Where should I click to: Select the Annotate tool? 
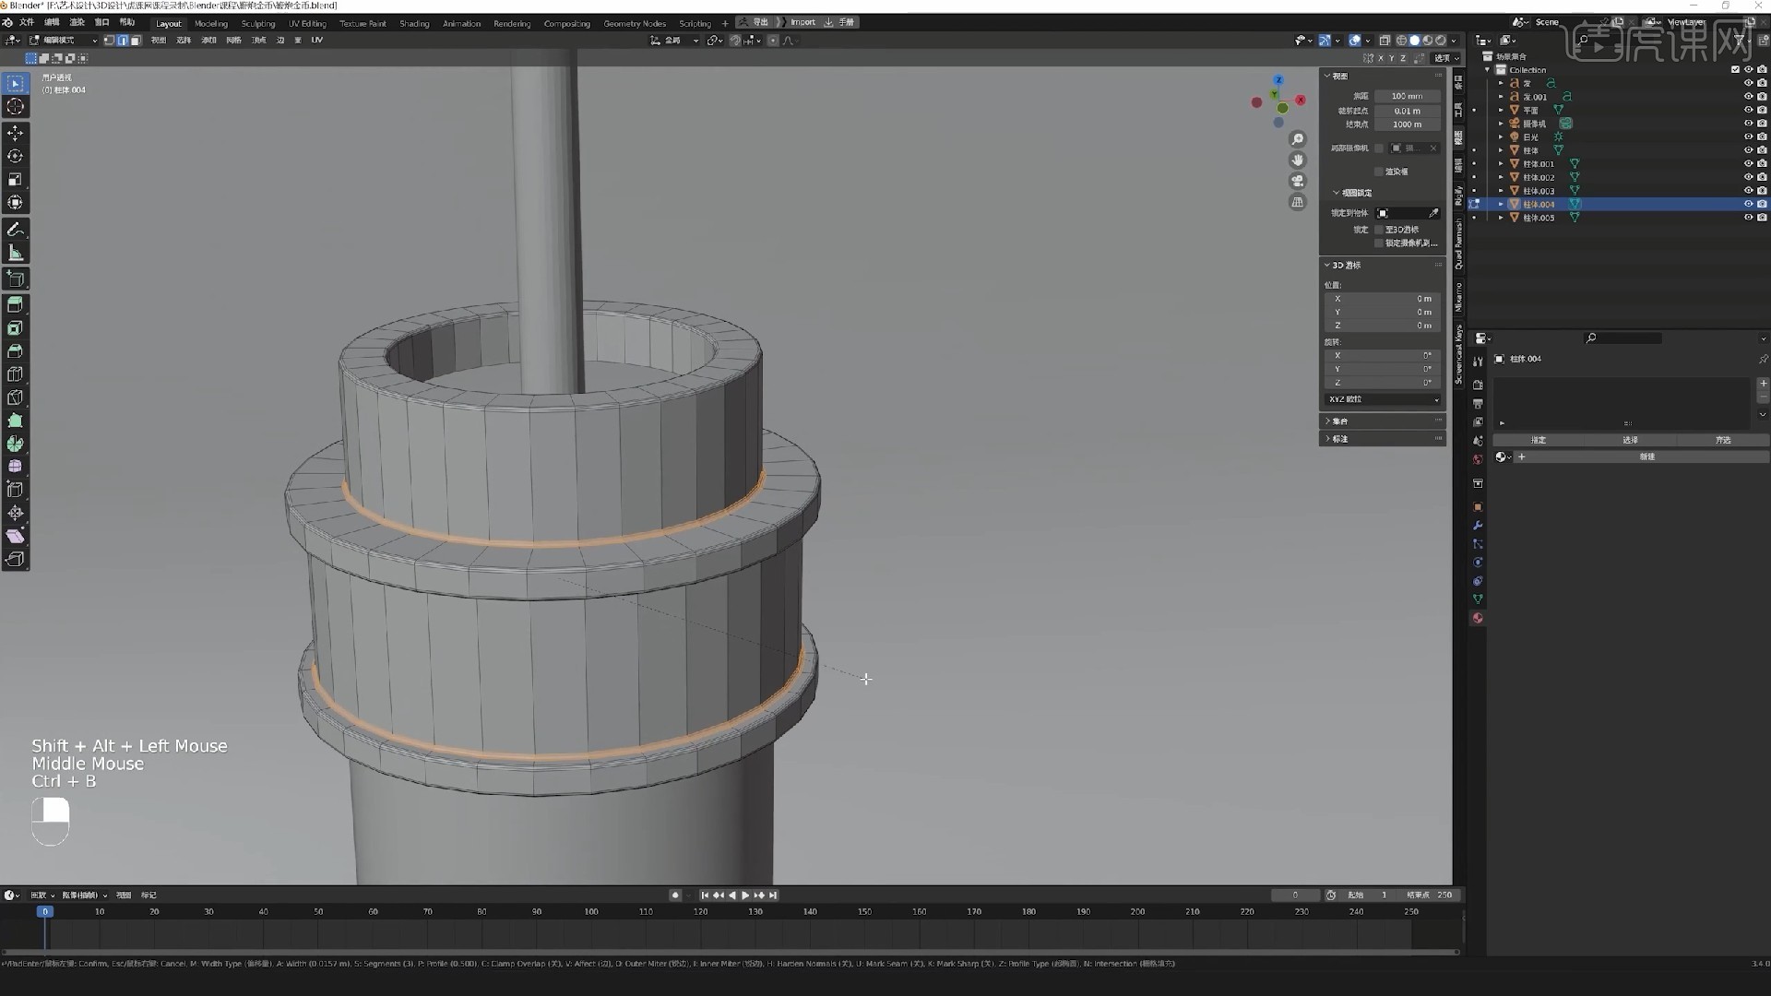pyautogui.click(x=15, y=230)
